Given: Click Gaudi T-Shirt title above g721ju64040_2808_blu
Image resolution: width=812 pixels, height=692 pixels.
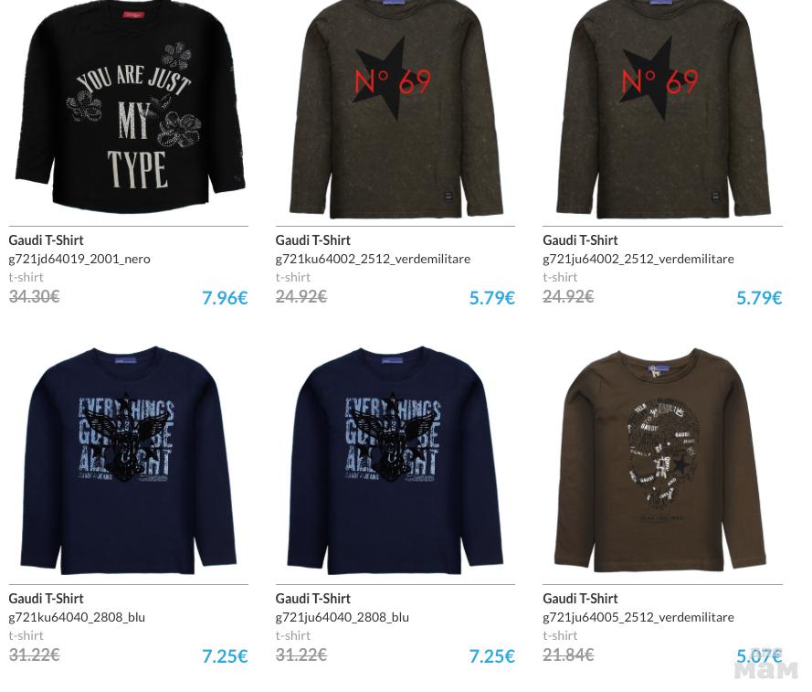Looking at the screenshot, I should tap(312, 599).
